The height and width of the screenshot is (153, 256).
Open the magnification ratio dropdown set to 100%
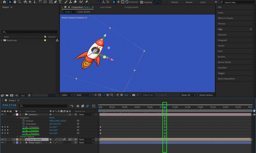66,95
